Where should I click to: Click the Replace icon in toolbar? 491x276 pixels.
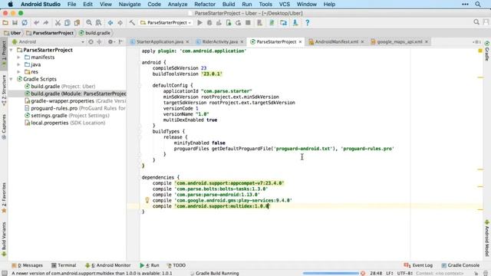[x=98, y=22]
